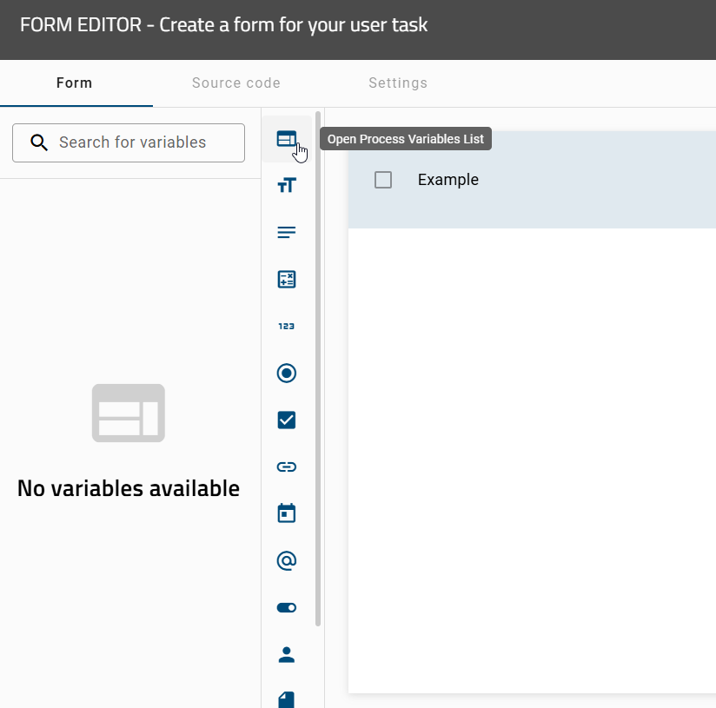Open the Settings tab
Image resolution: width=716 pixels, height=708 pixels.
coord(398,83)
